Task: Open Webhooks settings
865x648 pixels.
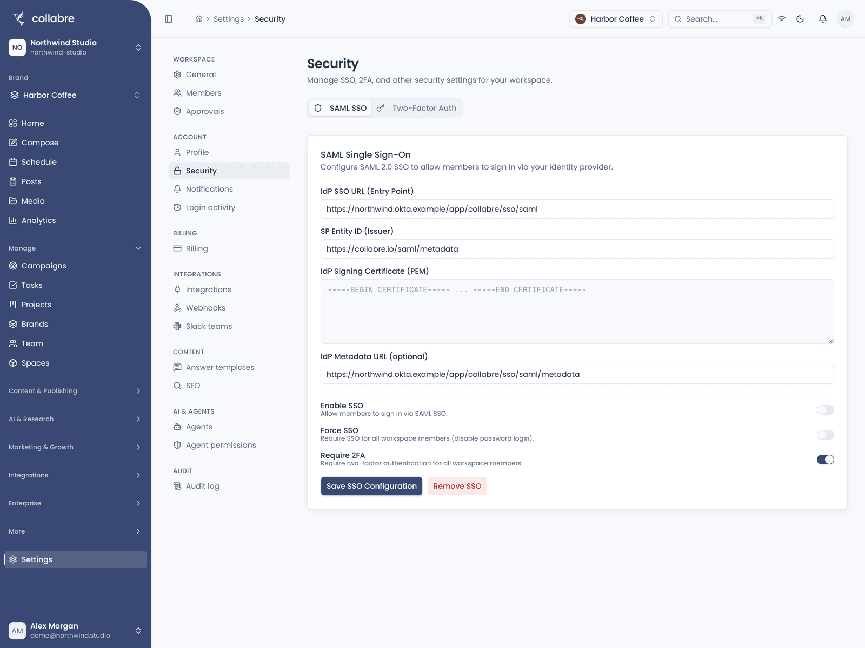Action: coord(229,308)
